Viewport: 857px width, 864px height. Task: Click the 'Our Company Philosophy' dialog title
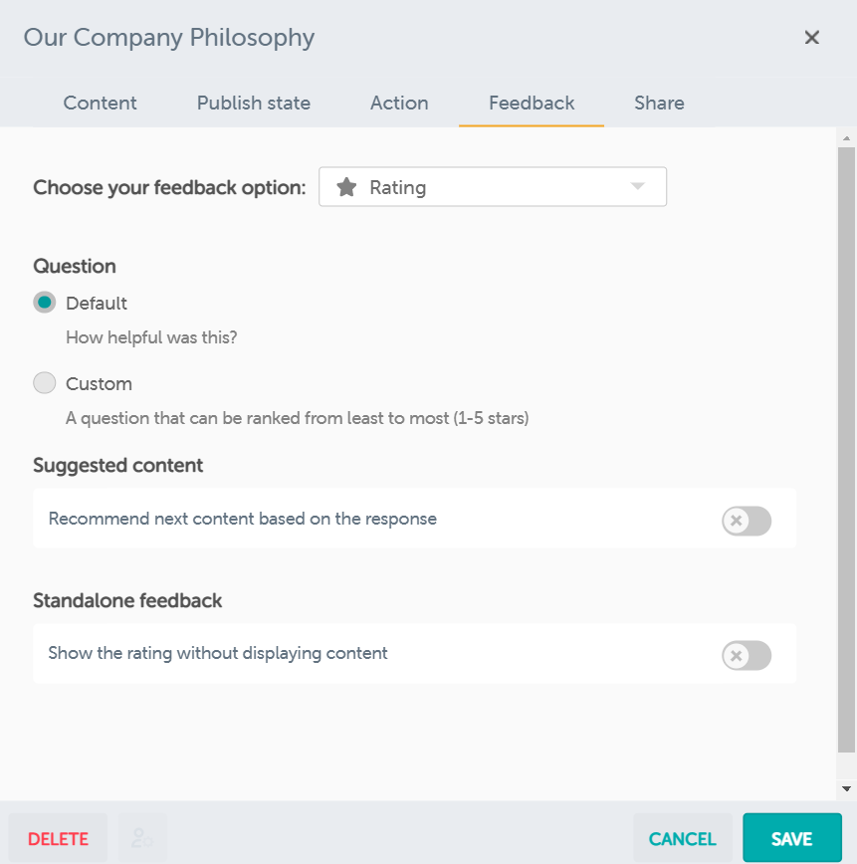pos(169,38)
